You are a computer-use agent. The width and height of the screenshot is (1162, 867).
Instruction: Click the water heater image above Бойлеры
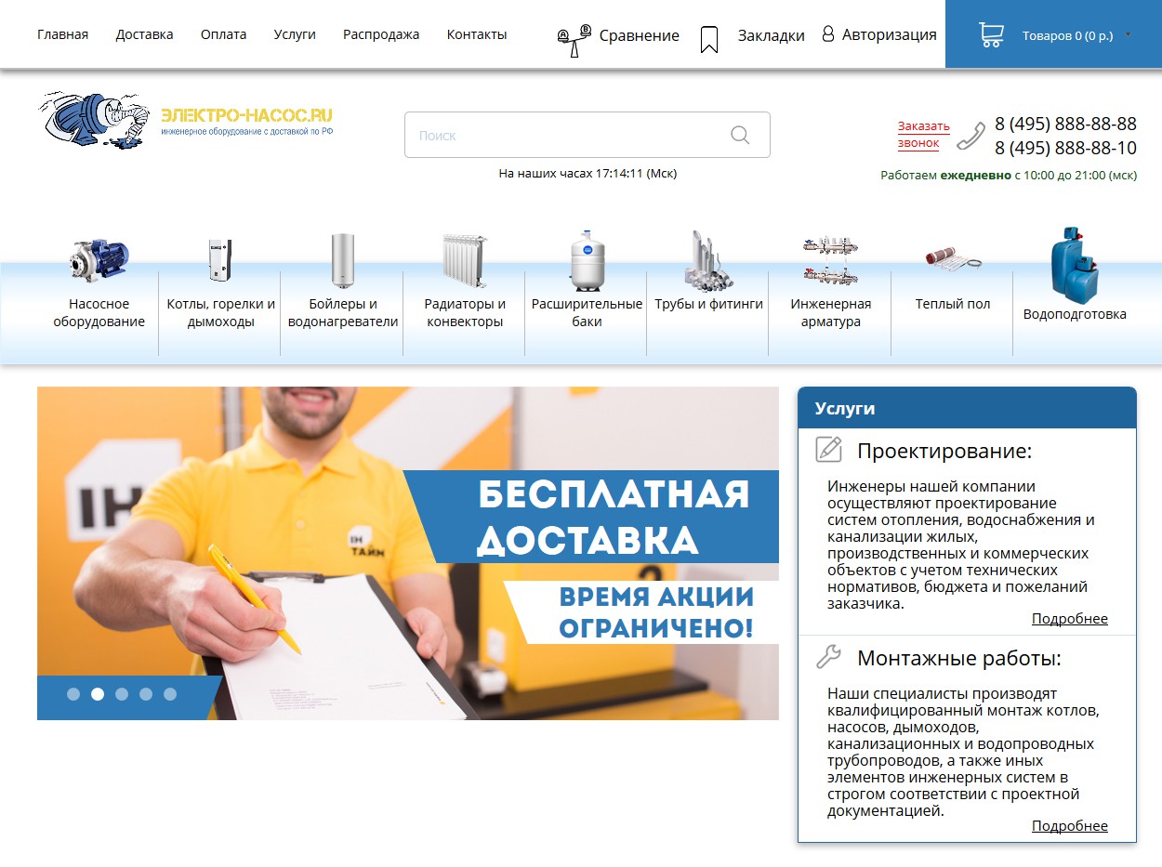[343, 259]
